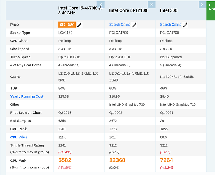Select the Intel Core i5-4670K heading
The height and width of the screenshot is (175, 215).
80,11
